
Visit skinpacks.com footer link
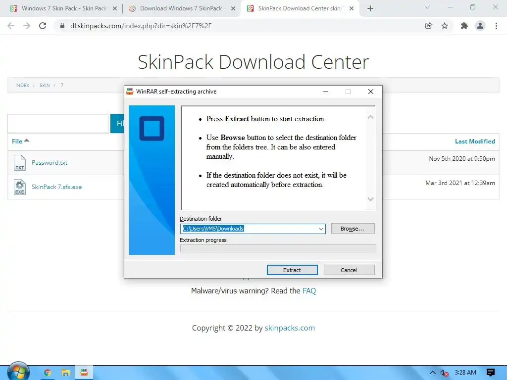click(x=290, y=328)
